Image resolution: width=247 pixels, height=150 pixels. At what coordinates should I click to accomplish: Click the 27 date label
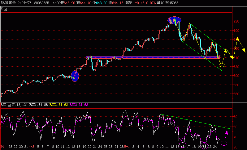pos(116,147)
